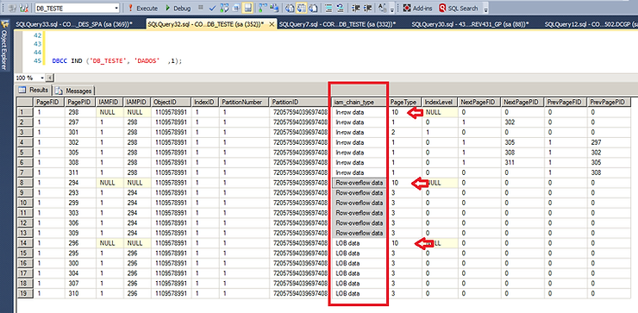Open the SQL Search tool
Image resolution: width=638 pixels, height=313 pixels.
[458, 8]
